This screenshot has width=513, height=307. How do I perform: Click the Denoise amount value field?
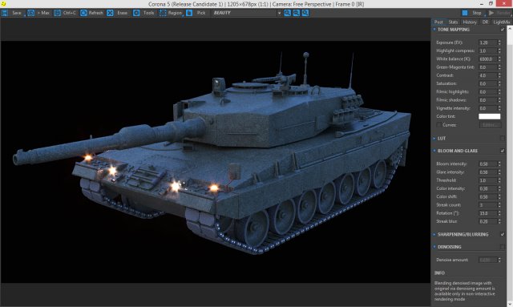488,260
